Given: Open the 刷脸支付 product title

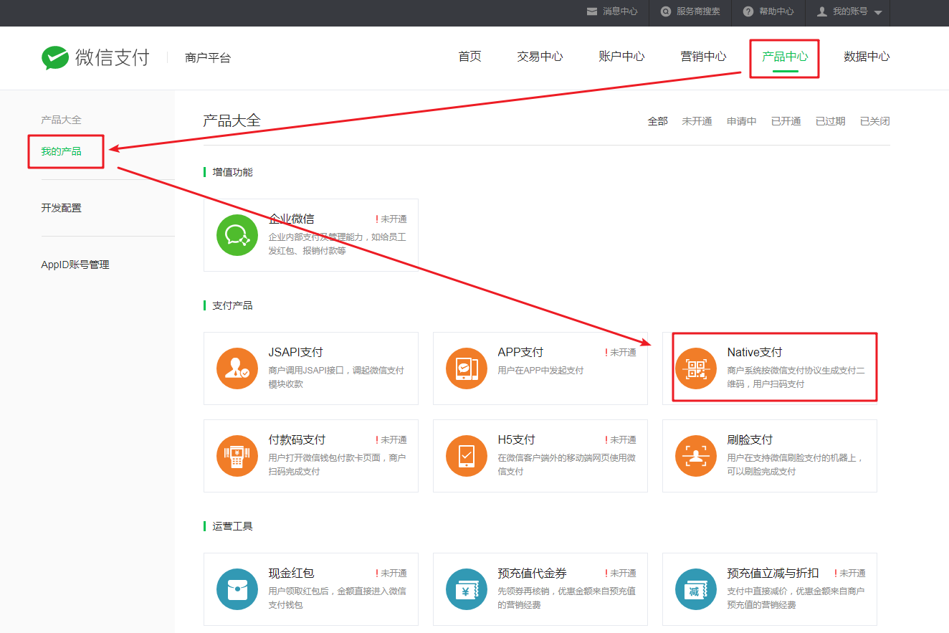Looking at the screenshot, I should pos(750,439).
